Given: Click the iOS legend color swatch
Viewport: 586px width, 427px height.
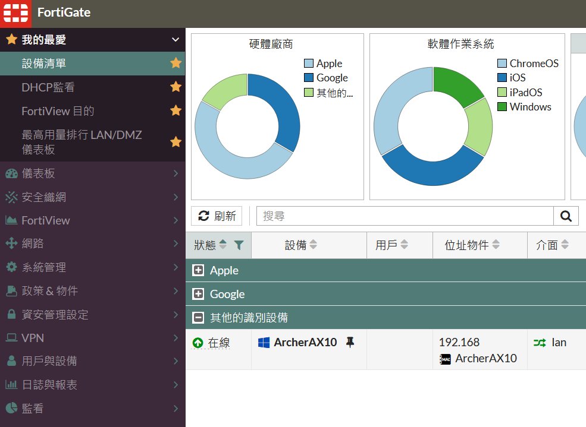Looking at the screenshot, I should (x=502, y=78).
